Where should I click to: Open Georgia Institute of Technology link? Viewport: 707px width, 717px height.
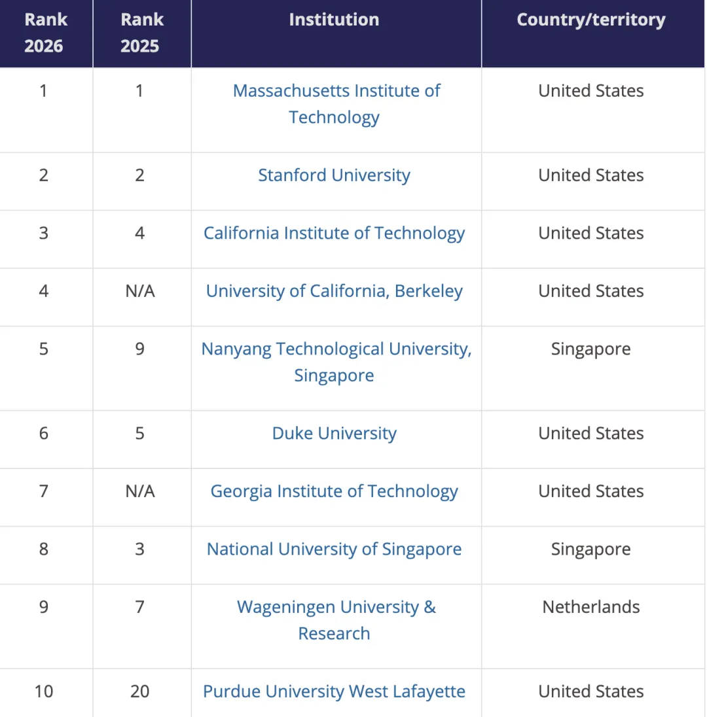click(334, 491)
